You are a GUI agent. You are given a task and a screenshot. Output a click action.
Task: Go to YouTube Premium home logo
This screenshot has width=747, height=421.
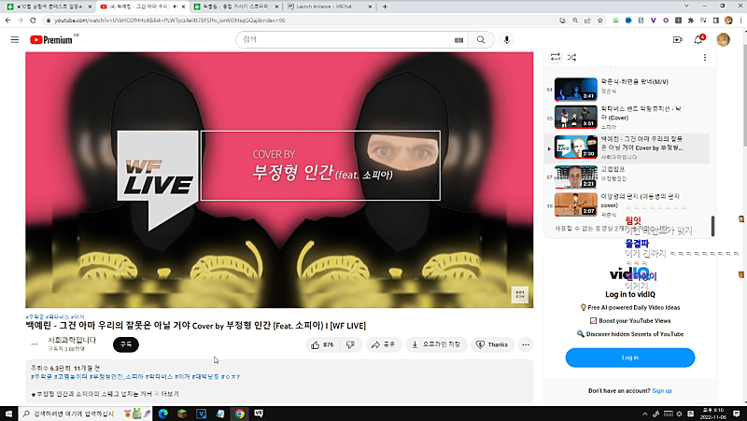(51, 40)
